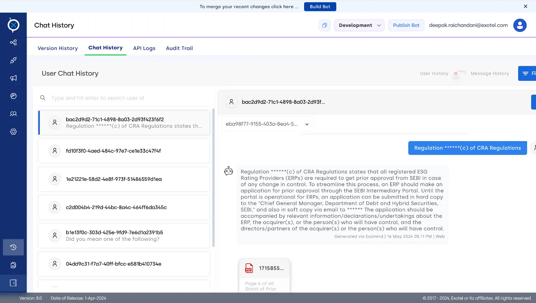The height and width of the screenshot is (303, 536).
Task: Select user b1e13f0c-303d-425e-9fd9-7e6d1a2391b5
Action: pos(124,236)
